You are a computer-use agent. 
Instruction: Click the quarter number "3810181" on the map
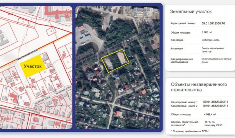tap(6, 118)
